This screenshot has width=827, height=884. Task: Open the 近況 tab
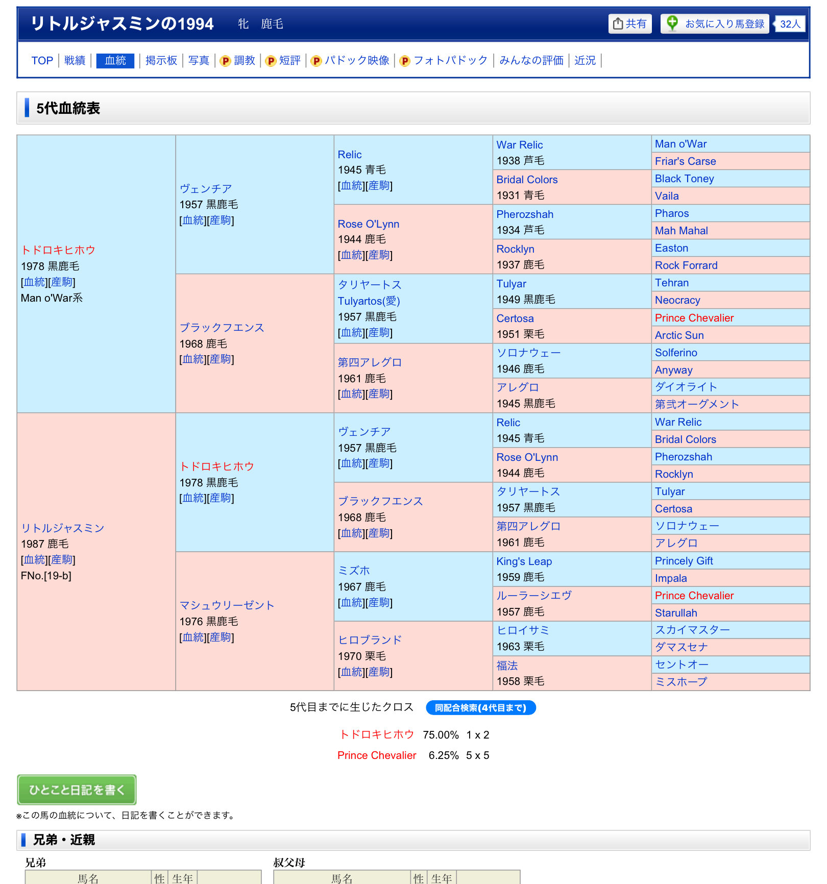pos(585,61)
